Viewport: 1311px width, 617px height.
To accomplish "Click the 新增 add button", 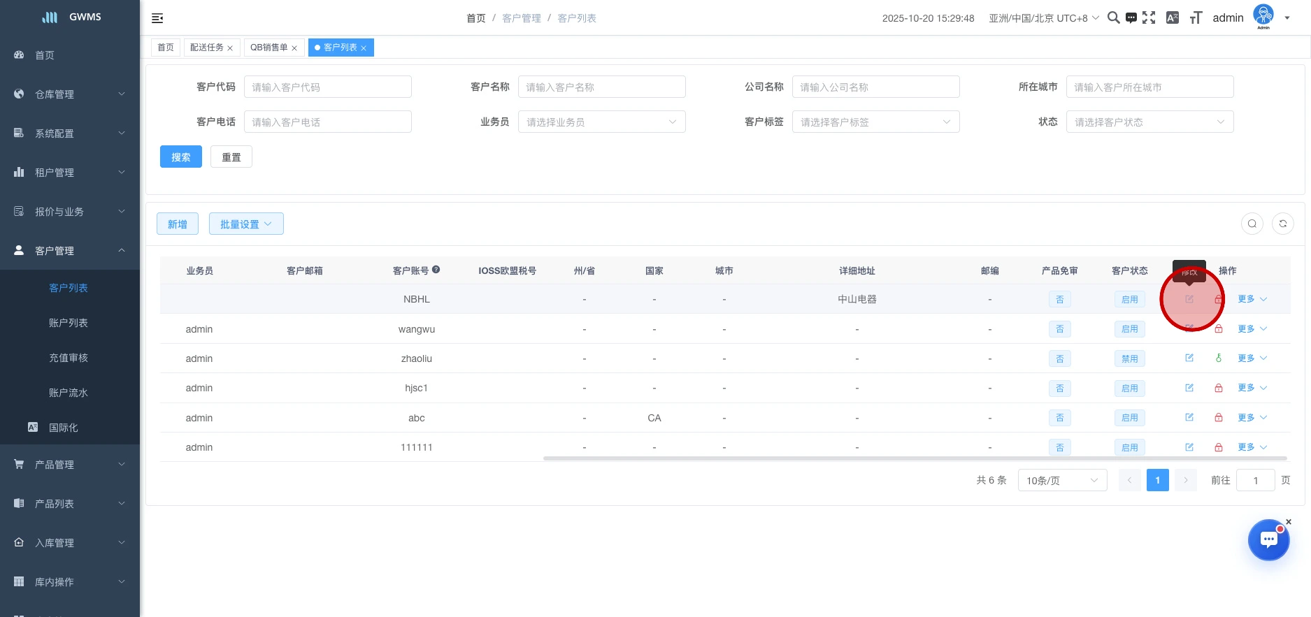I will (178, 224).
